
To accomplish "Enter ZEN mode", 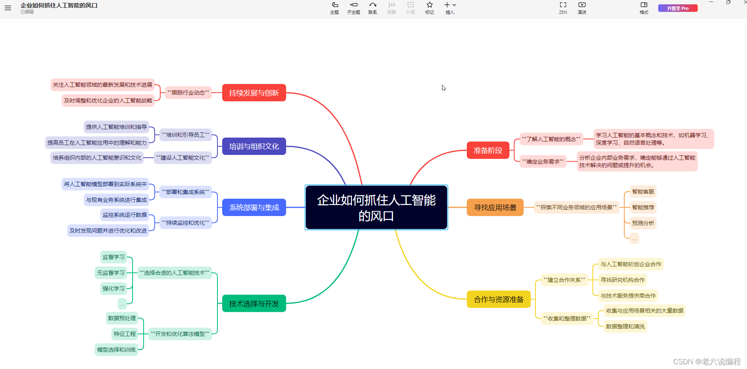I will [563, 8].
